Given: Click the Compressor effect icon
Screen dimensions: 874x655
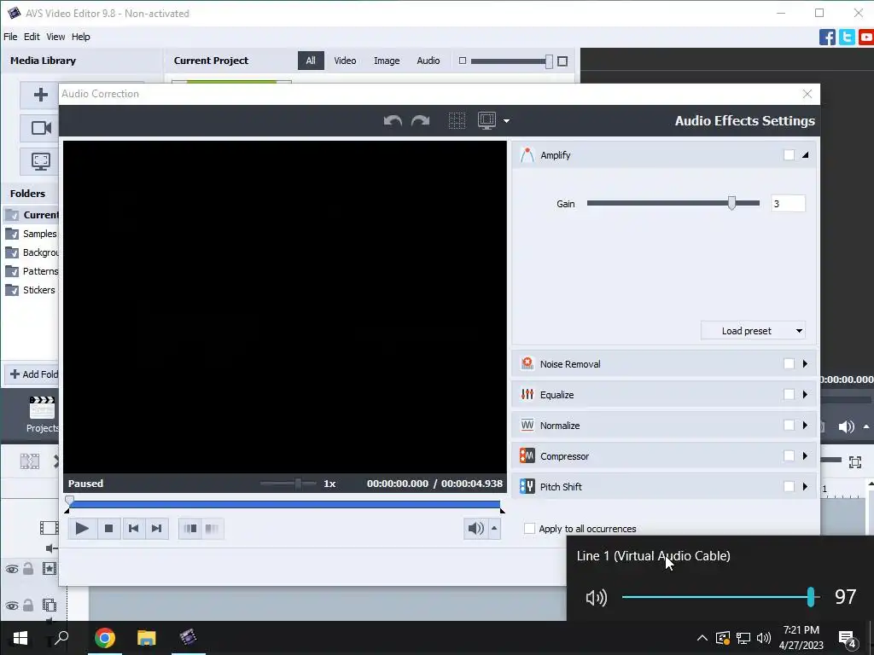Looking at the screenshot, I should (x=527, y=455).
